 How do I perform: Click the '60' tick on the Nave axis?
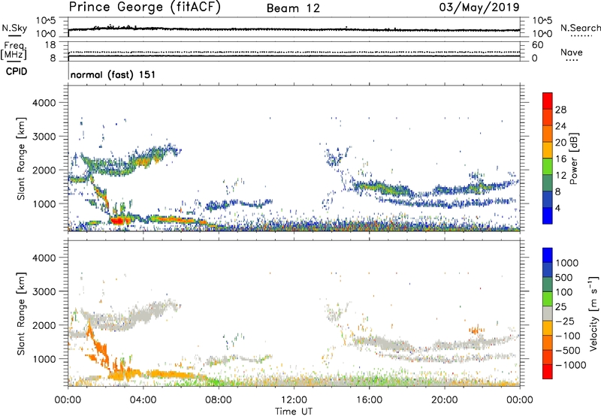(537, 45)
